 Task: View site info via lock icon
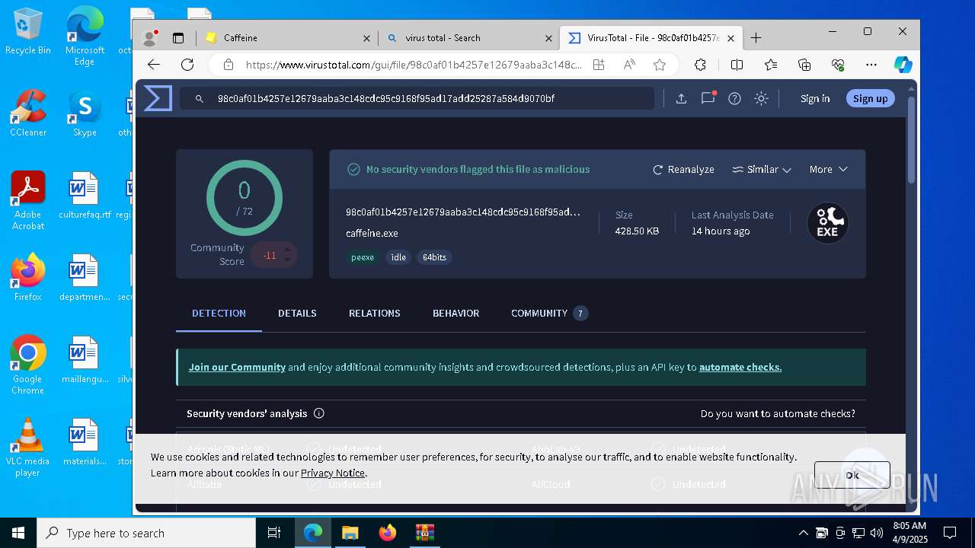point(228,65)
